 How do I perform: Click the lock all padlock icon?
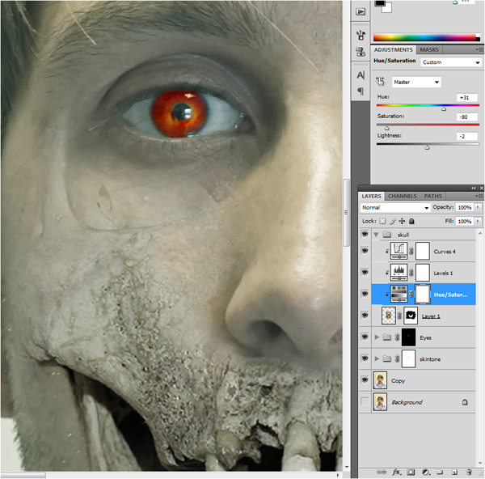[411, 221]
